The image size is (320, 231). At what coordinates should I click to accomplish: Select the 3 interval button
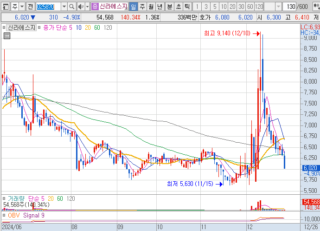[206, 7]
